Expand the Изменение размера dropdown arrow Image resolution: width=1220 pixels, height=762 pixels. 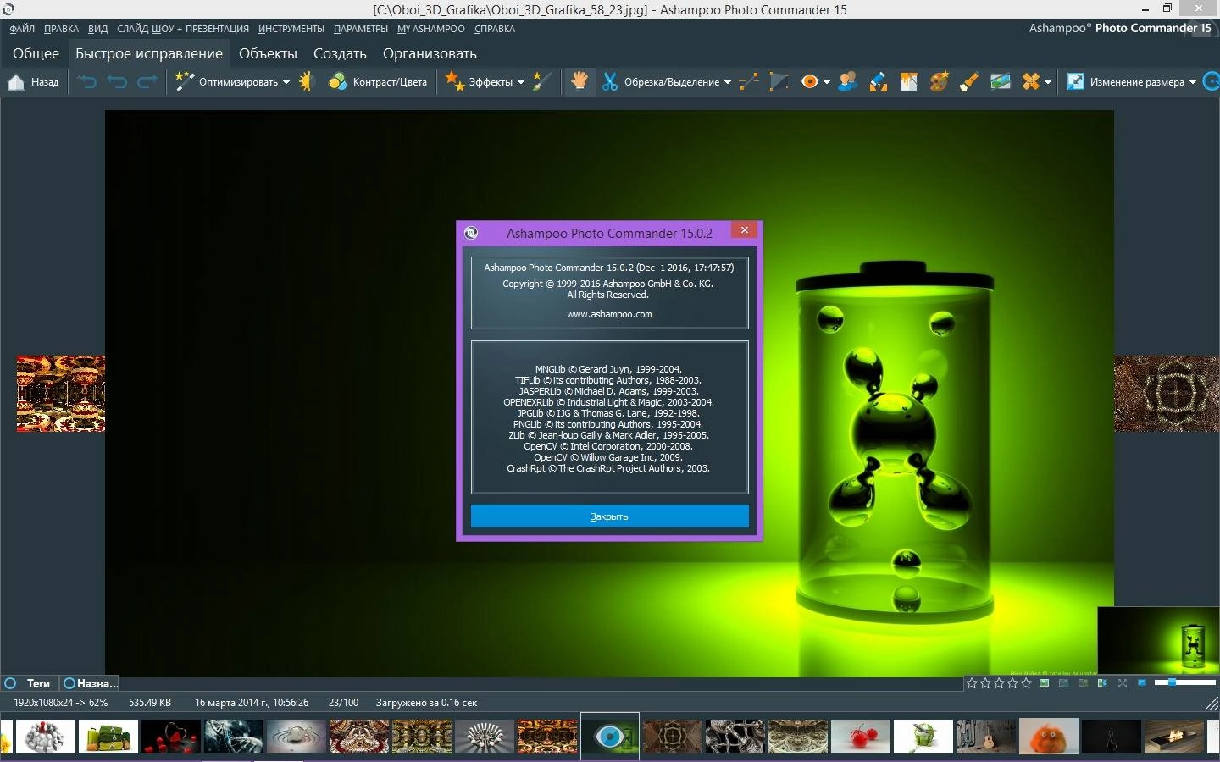pyautogui.click(x=1193, y=82)
